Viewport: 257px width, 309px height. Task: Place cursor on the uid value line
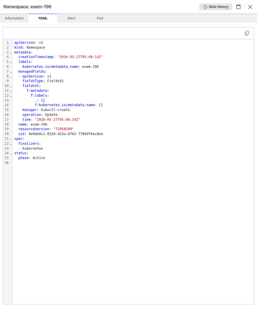pos(65,134)
